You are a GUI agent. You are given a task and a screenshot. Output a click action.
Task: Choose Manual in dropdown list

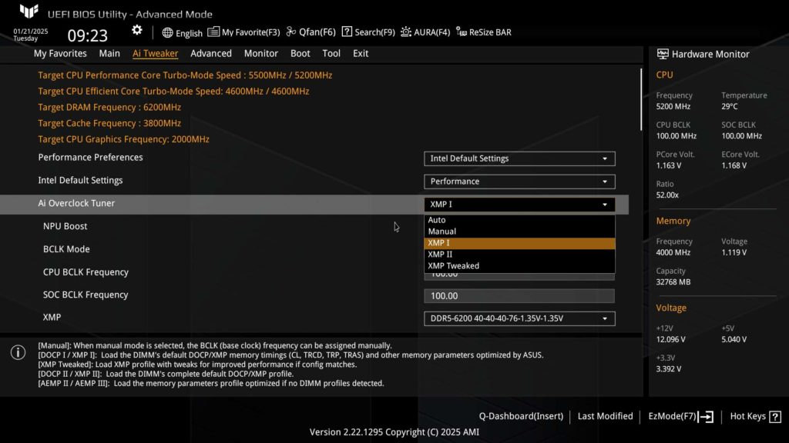(519, 231)
